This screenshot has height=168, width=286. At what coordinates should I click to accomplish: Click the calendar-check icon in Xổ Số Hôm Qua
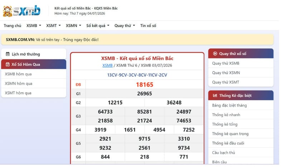click(8, 64)
